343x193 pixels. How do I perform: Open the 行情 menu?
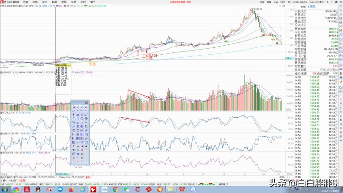coord(25,2)
